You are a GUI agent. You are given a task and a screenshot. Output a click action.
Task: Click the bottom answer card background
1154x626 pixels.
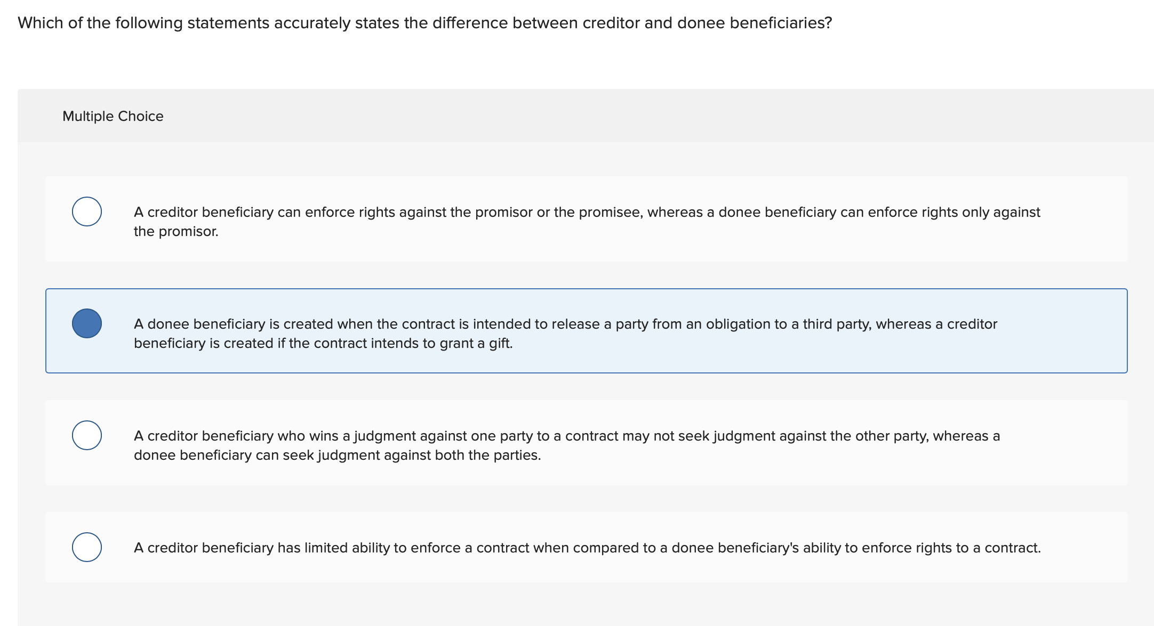click(587, 547)
